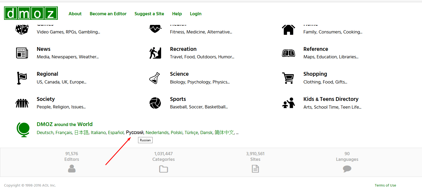Click the Sites document icon
422x190 pixels.
click(x=255, y=169)
